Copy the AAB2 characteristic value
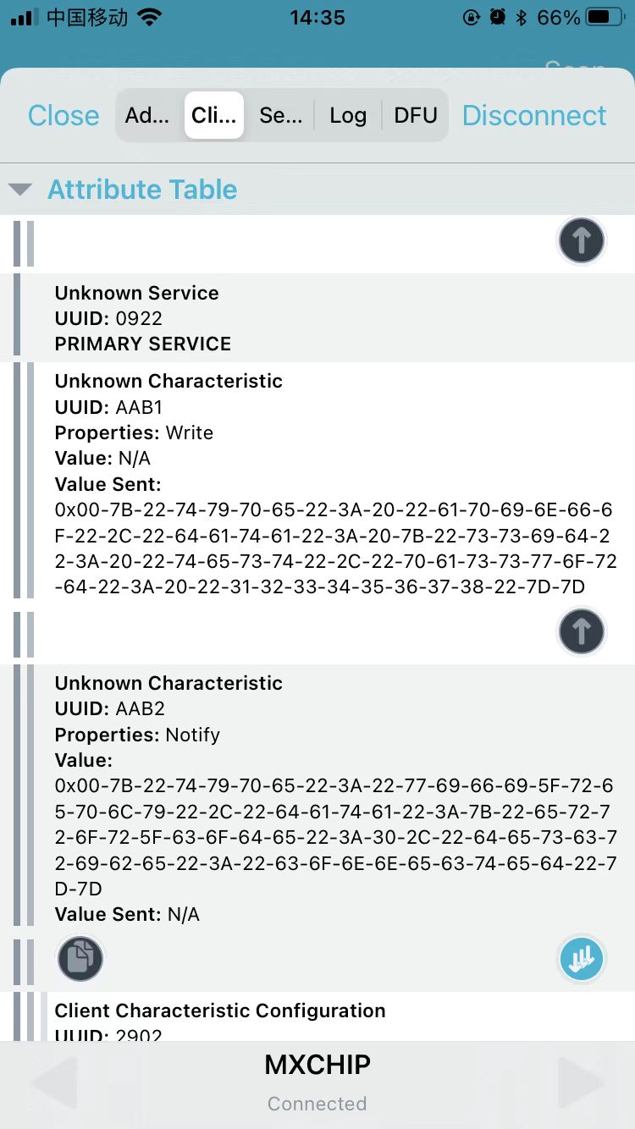 (x=80, y=959)
